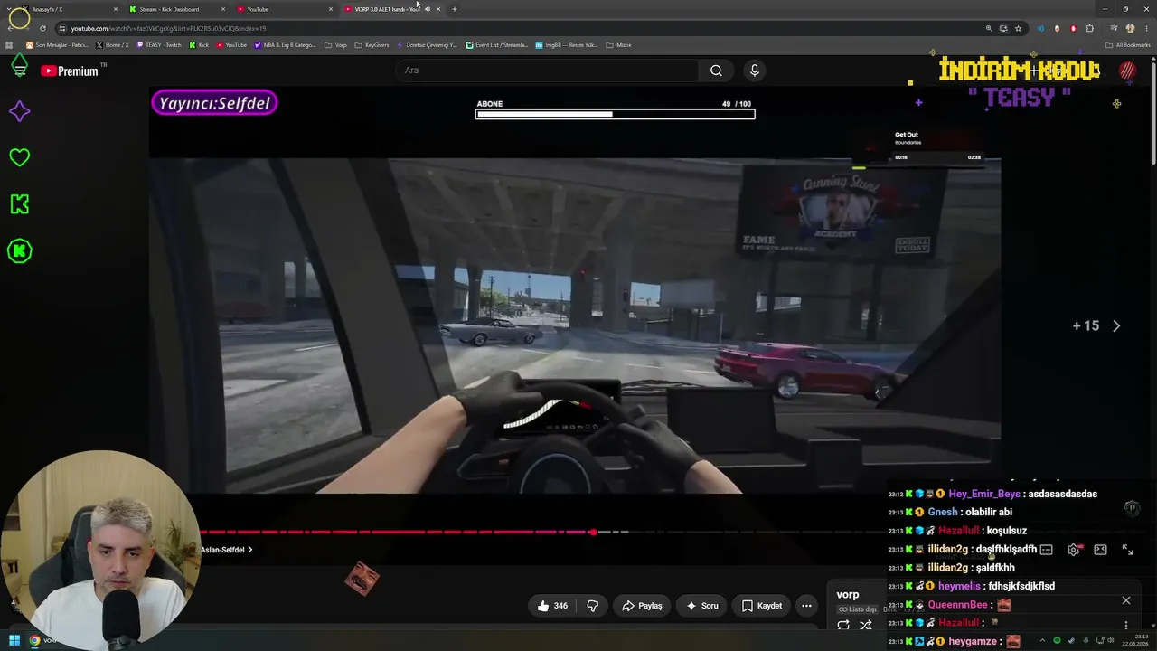This screenshot has height=651, width=1157.
Task: Open the Spotify tray icon
Action: point(1057,641)
